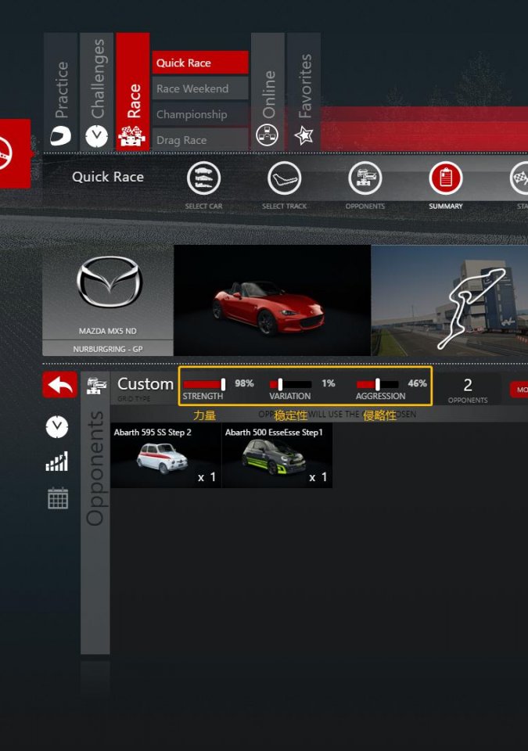This screenshot has height=751, width=528.
Task: Click the sidebar stopwatch icon
Action: (x=57, y=427)
